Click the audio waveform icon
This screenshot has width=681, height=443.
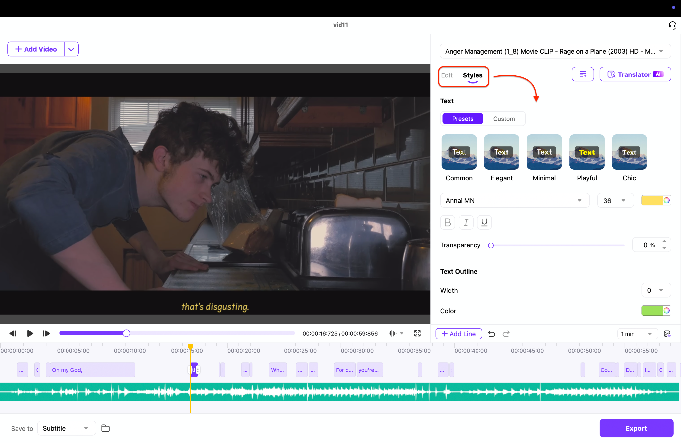click(x=392, y=333)
